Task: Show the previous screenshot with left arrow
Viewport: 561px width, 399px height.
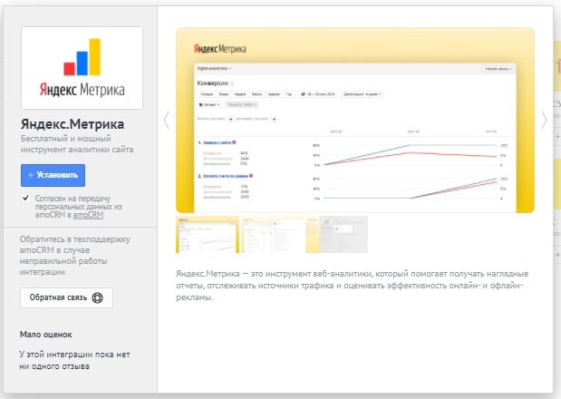Action: 167,121
